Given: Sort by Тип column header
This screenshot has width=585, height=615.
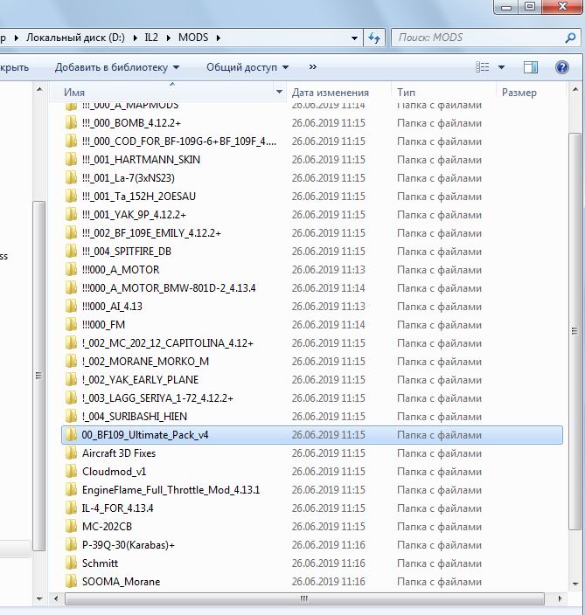Looking at the screenshot, I should (406, 93).
